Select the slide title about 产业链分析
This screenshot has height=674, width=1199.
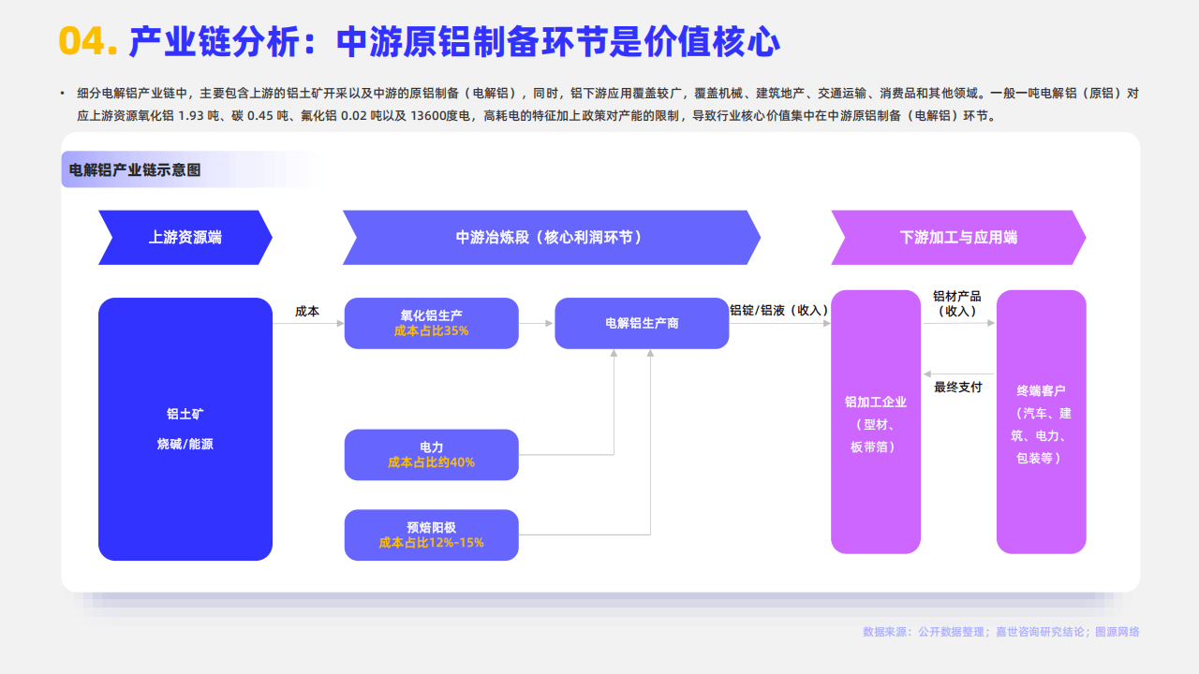pos(454,41)
